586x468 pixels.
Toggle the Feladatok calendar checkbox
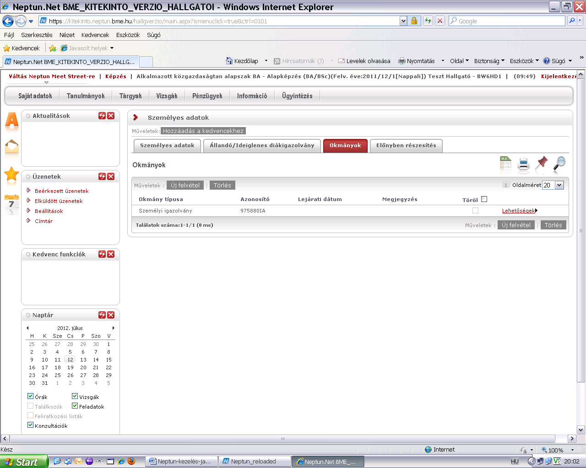coord(75,406)
